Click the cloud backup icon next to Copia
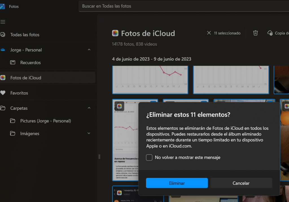Image resolution: width=289 pixels, height=202 pixels. pyautogui.click(x=270, y=33)
